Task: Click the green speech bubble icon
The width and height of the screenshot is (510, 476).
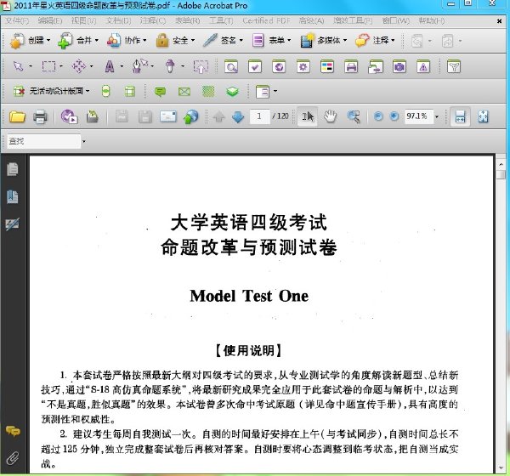Action: point(160,92)
